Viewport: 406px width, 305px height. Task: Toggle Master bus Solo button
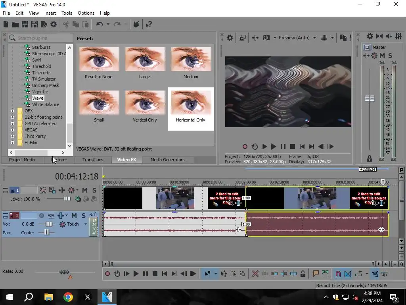pyautogui.click(x=390, y=56)
